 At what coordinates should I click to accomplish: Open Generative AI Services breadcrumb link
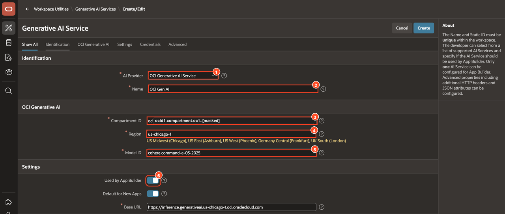click(96, 9)
